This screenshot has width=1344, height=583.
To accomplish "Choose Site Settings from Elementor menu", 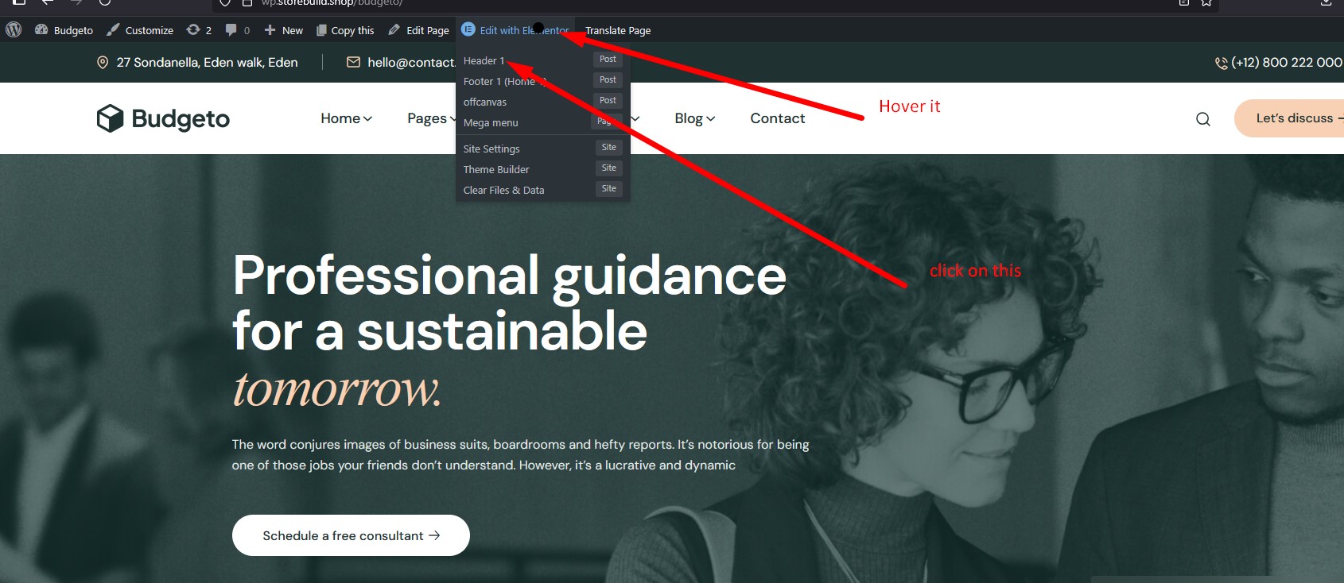I will click(491, 149).
